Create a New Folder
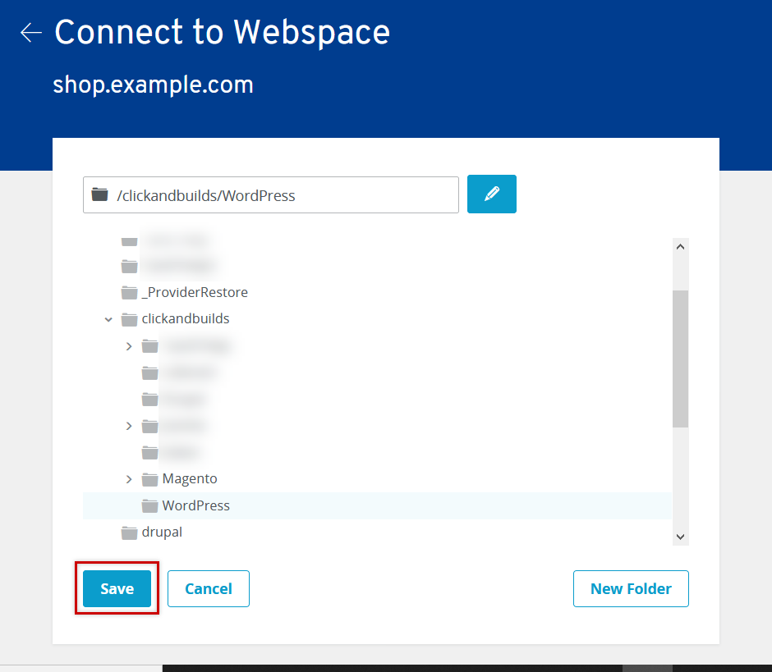 pyautogui.click(x=631, y=588)
